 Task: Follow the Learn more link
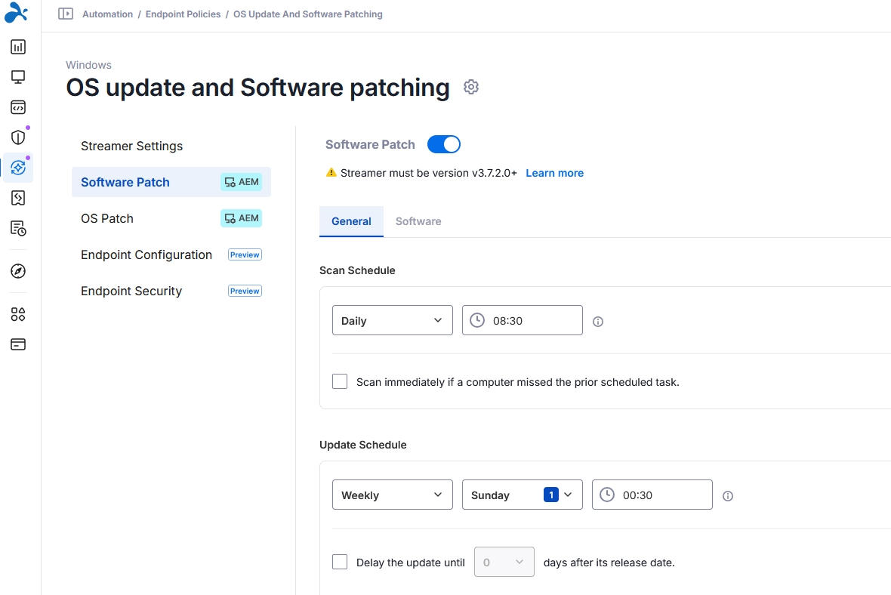click(554, 173)
